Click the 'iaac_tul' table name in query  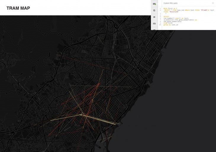click(181, 10)
